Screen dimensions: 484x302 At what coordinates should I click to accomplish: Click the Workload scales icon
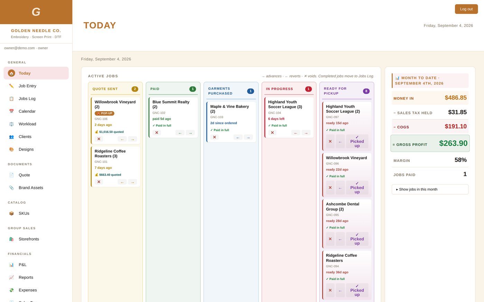click(x=11, y=124)
